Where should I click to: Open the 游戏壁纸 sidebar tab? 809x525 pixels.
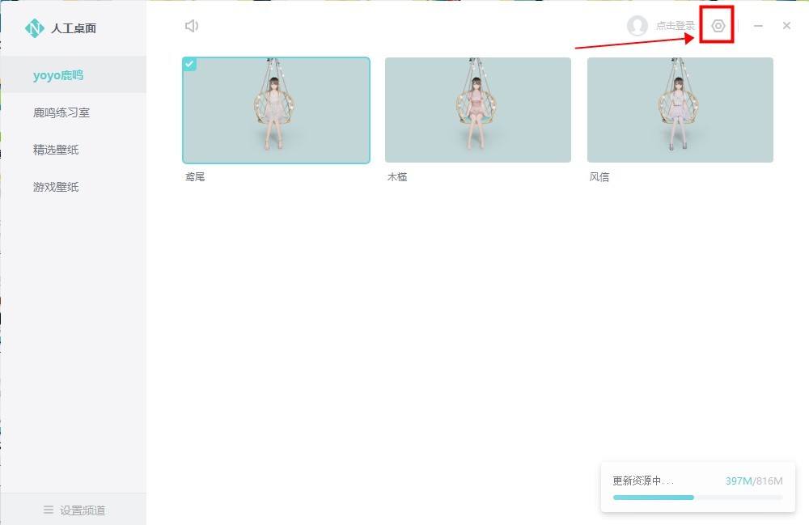click(x=74, y=187)
